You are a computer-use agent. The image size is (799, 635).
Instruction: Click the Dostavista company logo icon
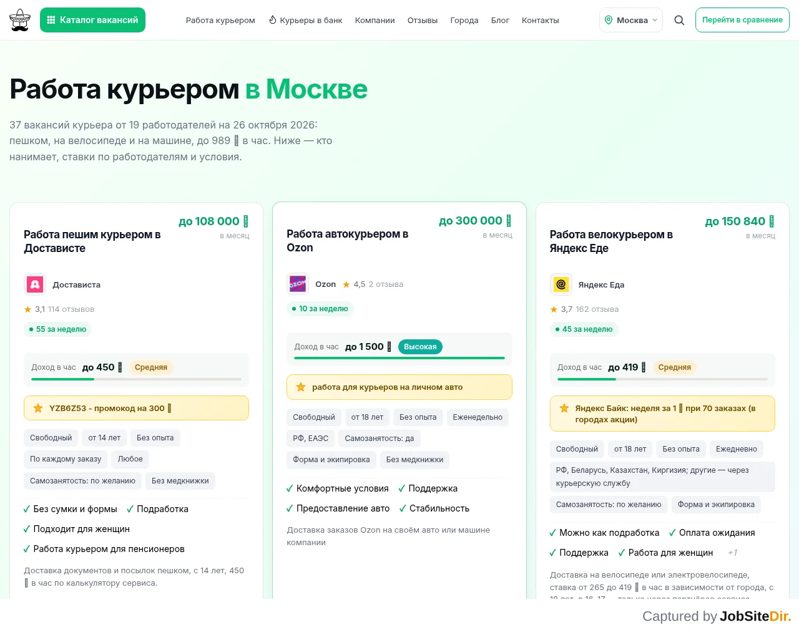[x=35, y=284]
